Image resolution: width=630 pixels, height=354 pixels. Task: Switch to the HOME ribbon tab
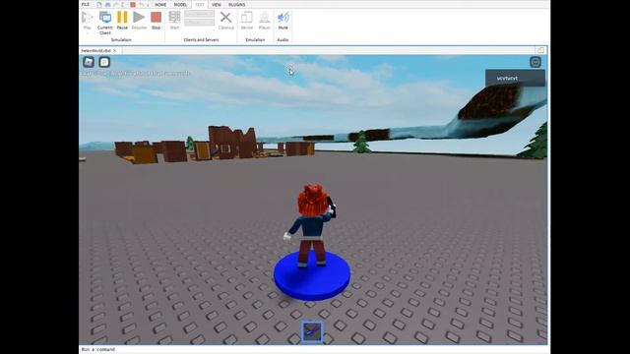(160, 5)
